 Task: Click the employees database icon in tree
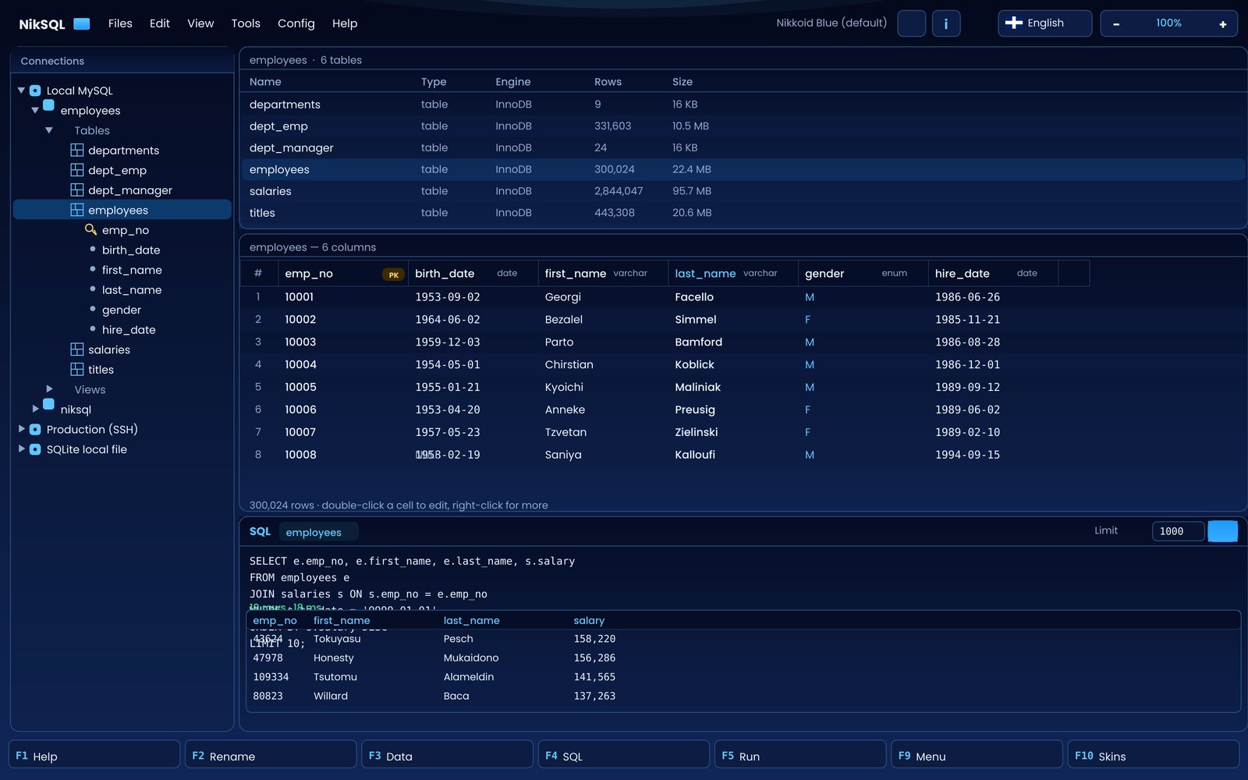(x=48, y=105)
